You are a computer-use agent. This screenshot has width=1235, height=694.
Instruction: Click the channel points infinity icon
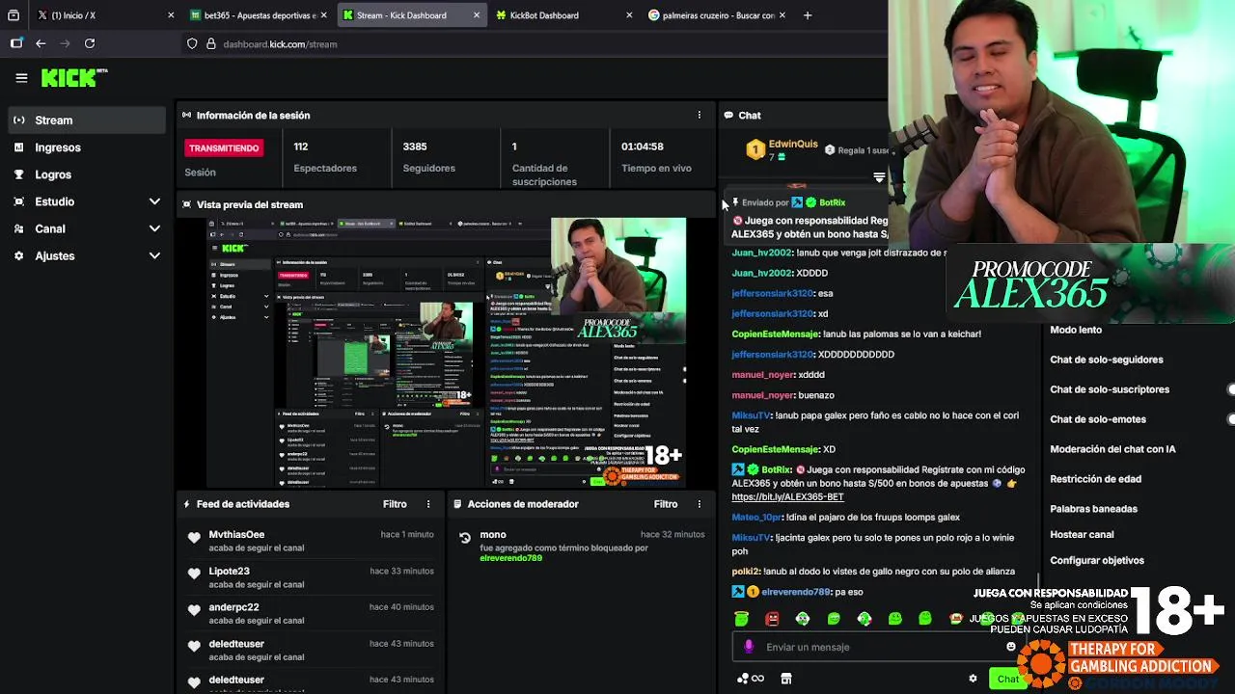click(751, 679)
